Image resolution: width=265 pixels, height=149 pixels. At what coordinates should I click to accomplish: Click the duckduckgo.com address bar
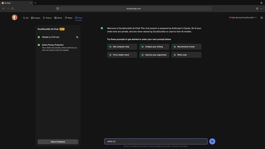(x=133, y=9)
